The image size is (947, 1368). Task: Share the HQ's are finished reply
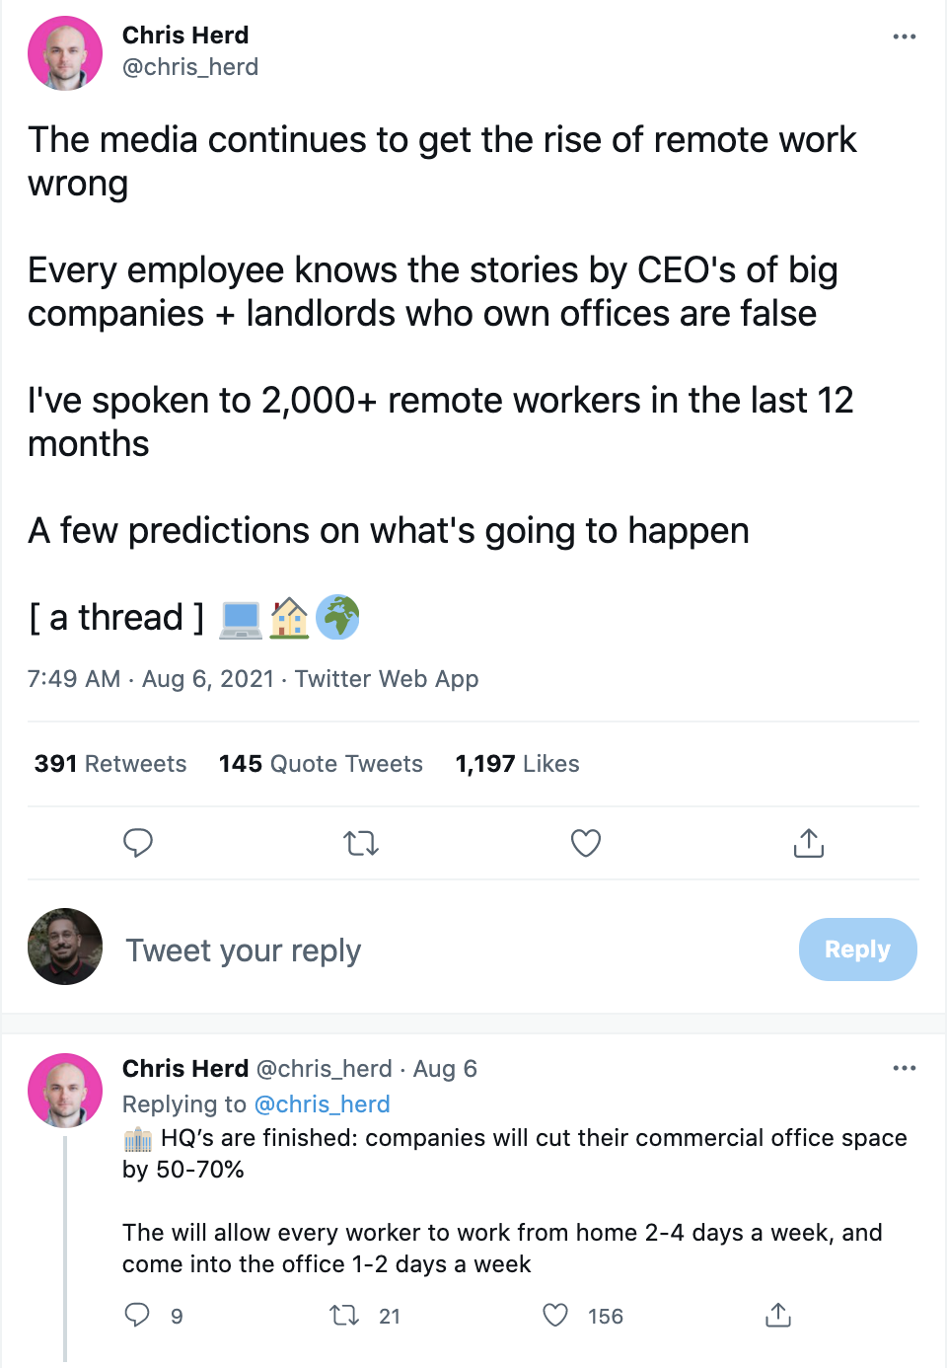click(x=778, y=1315)
